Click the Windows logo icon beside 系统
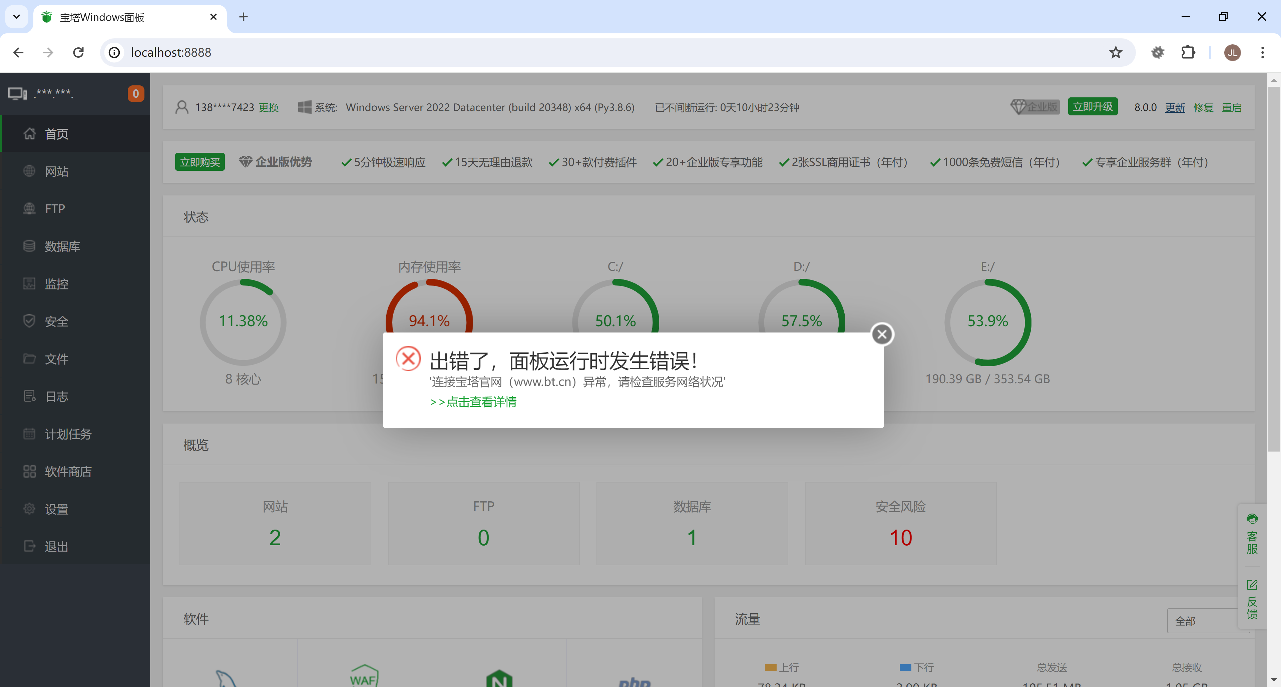 point(304,107)
